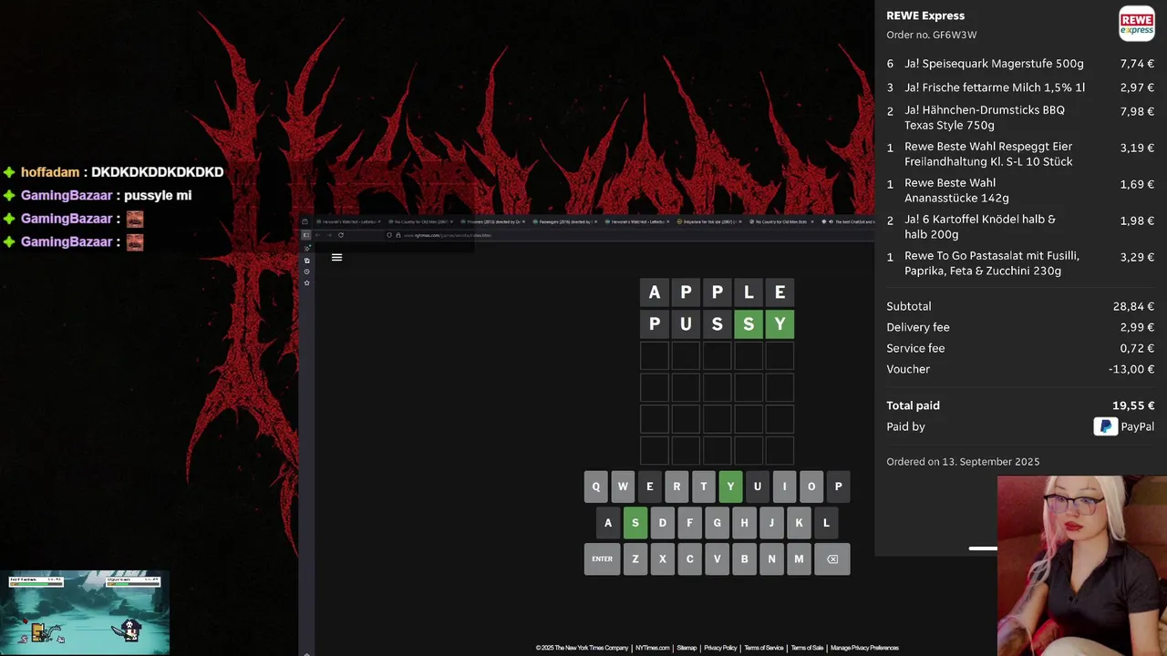
Task: Click the Voucher -13,00 € value
Action: [1131, 369]
